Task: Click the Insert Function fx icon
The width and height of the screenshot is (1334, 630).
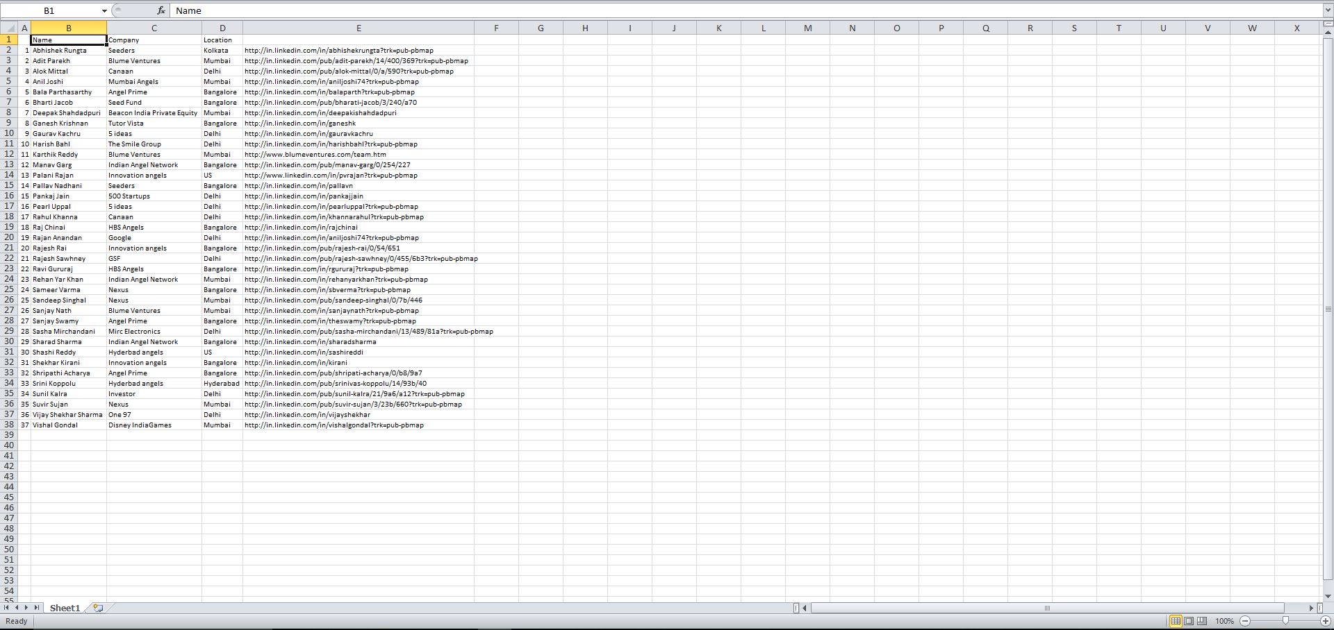Action: tap(161, 10)
